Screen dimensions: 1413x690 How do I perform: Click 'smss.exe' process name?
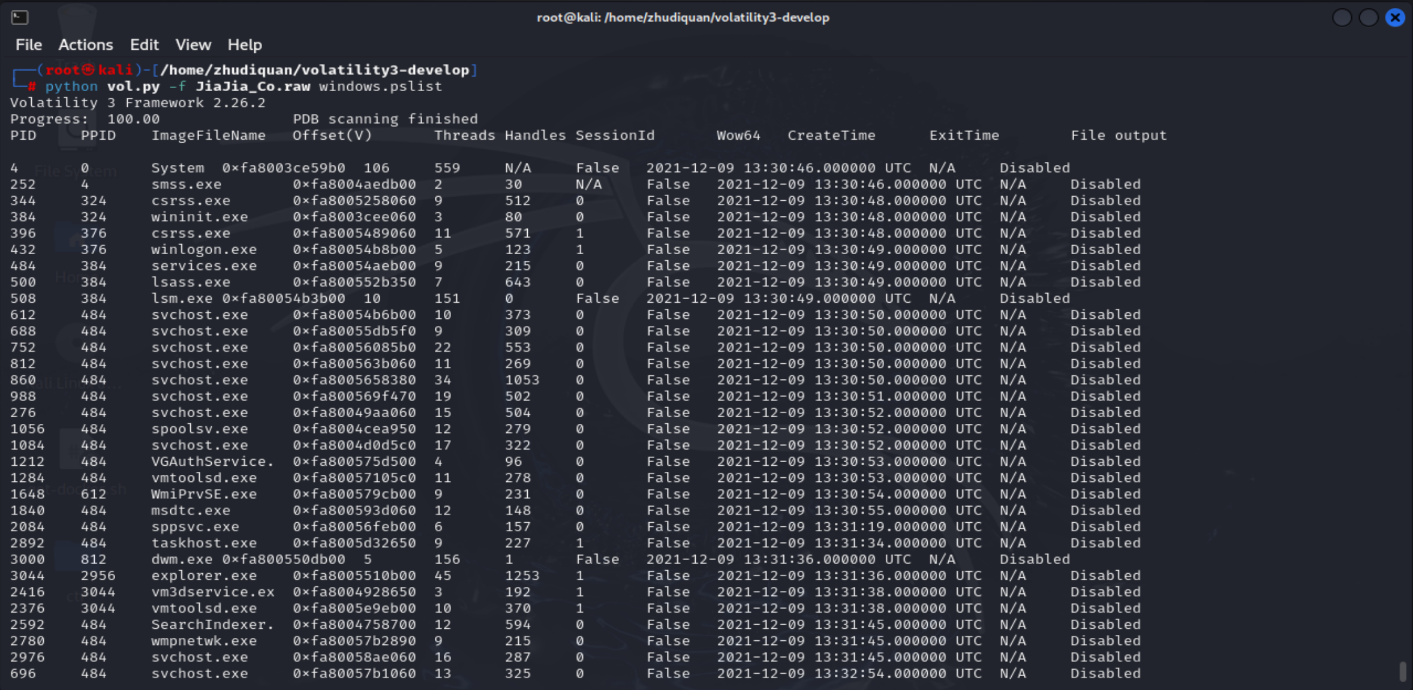[186, 184]
